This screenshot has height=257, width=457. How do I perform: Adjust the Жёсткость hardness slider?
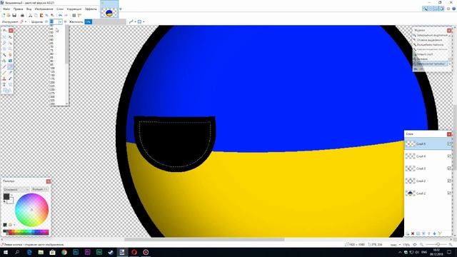(x=106, y=21)
